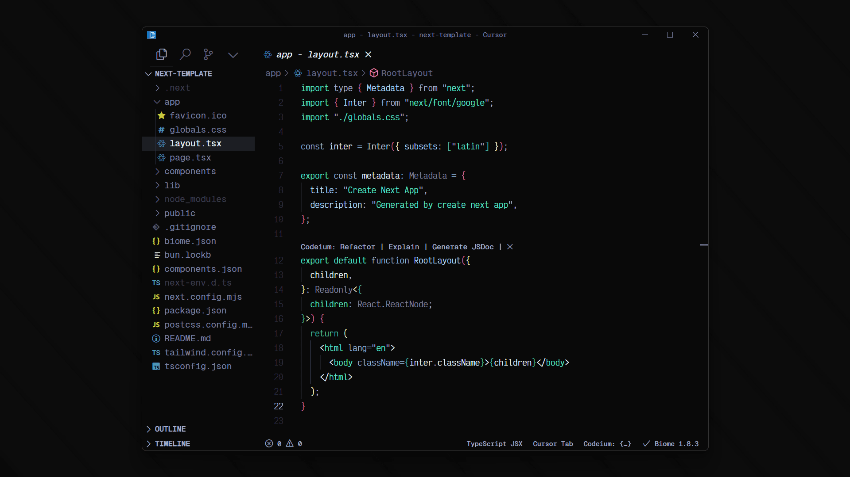Open the Source Control icon
Screen dimensions: 850x477
pyautogui.click(x=208, y=54)
